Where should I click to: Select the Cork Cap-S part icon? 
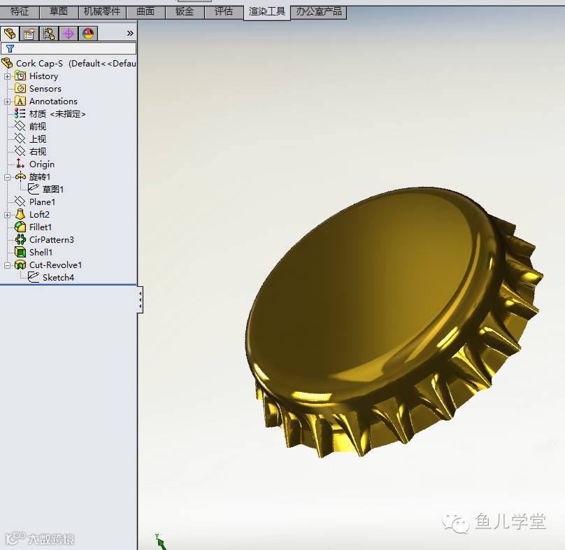7,63
